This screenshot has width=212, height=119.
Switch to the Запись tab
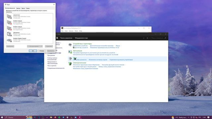[x=18, y=8]
